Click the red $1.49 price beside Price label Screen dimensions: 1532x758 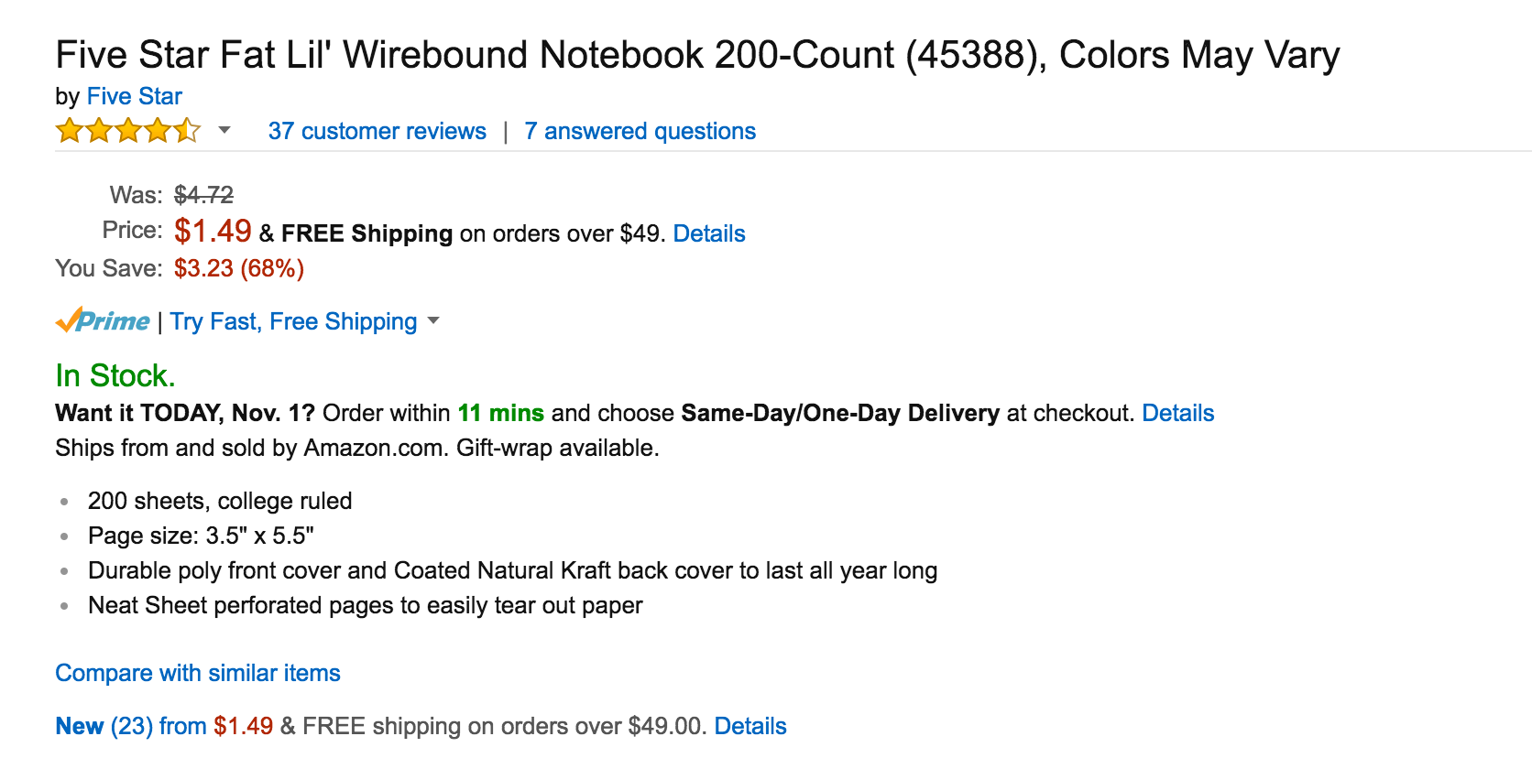tap(213, 231)
